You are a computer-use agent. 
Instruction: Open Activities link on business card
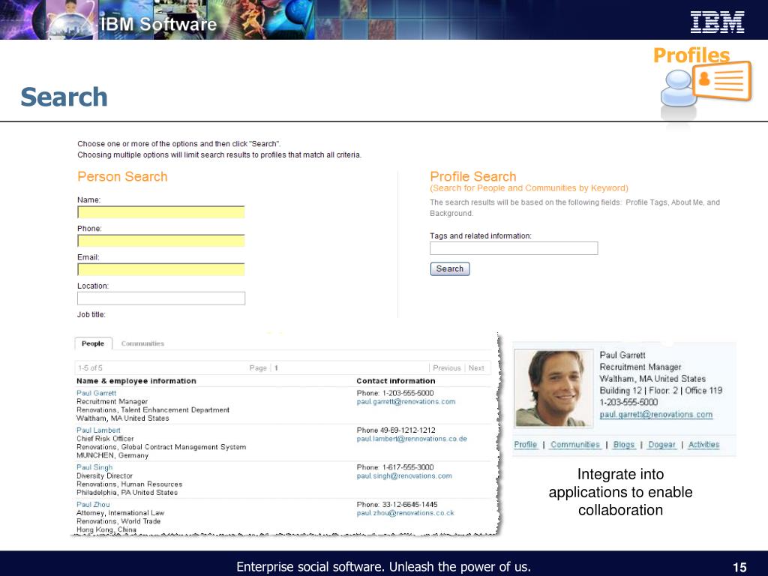703,445
